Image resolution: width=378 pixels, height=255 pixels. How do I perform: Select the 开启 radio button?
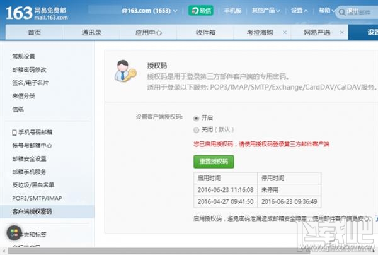pyautogui.click(x=196, y=118)
